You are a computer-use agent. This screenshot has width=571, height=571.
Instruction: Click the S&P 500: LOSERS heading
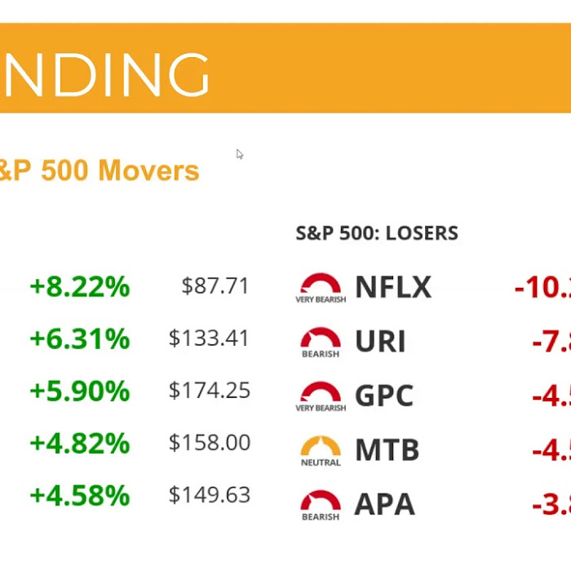[377, 233]
